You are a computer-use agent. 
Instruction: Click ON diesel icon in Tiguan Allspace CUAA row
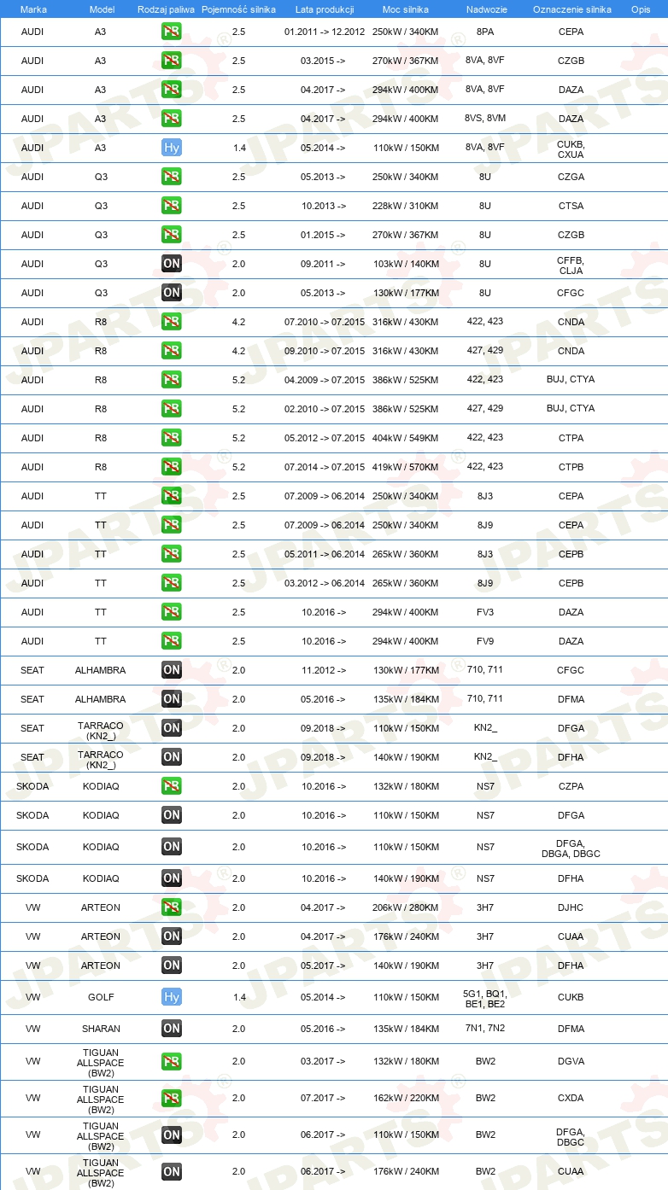172,1172
